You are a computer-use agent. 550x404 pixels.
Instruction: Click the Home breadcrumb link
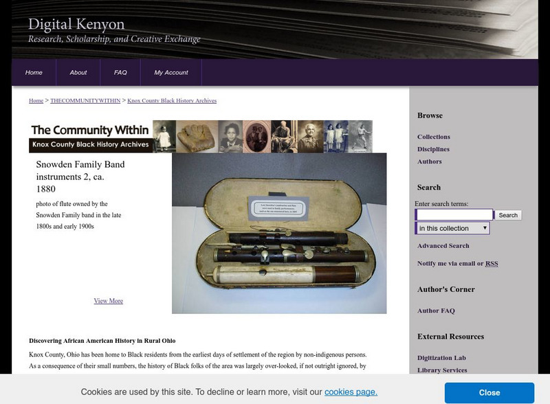[36, 100]
